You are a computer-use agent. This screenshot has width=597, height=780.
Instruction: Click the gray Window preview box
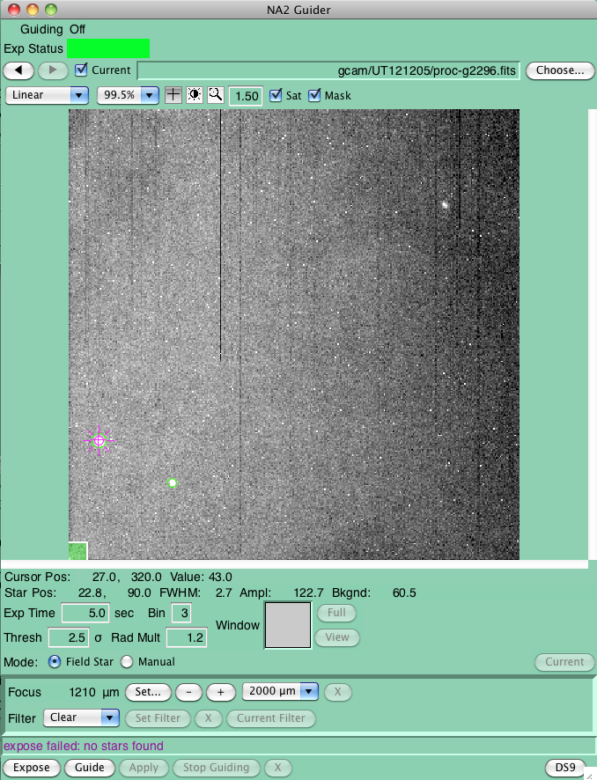tap(288, 625)
